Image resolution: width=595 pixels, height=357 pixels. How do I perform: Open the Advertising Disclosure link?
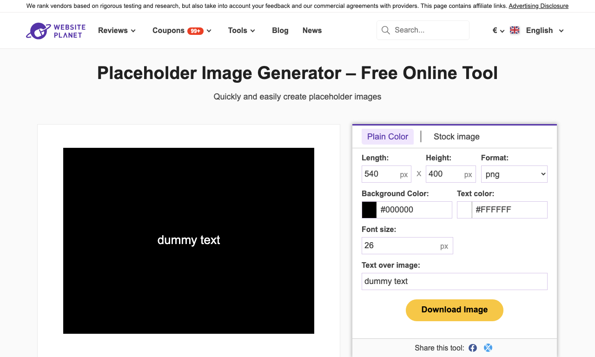pos(538,6)
